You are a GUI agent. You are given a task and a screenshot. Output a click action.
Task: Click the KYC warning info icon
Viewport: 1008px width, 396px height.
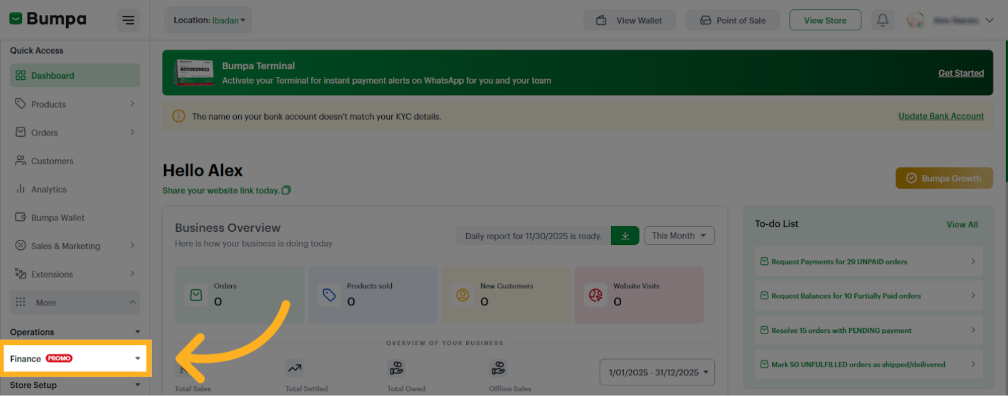point(179,116)
